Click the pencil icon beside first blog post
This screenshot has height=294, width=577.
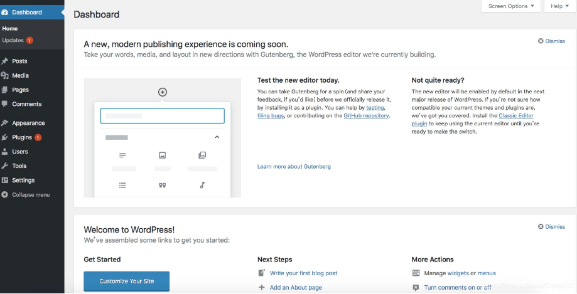pyautogui.click(x=262, y=273)
